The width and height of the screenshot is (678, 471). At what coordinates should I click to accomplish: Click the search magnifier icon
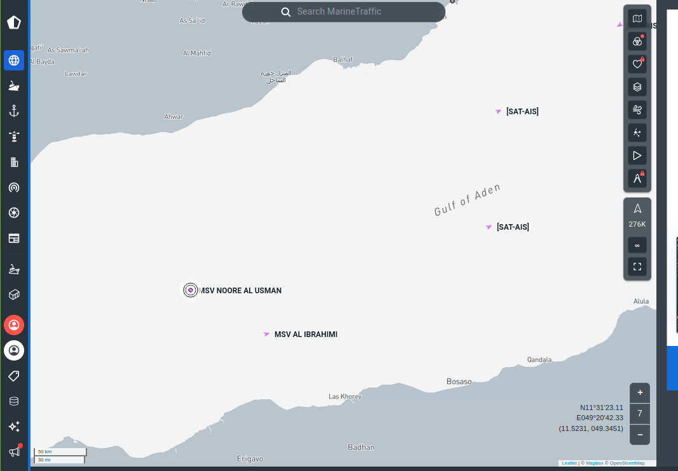(286, 12)
